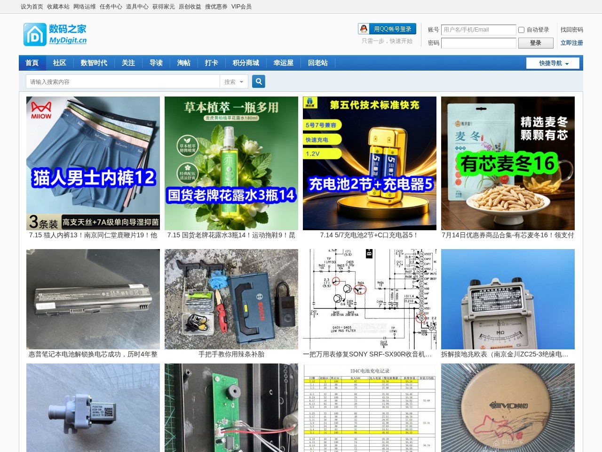The height and width of the screenshot is (452, 602).
Task: Open the 充电池2节+充电器 battery thumbnail
Action: 370,163
